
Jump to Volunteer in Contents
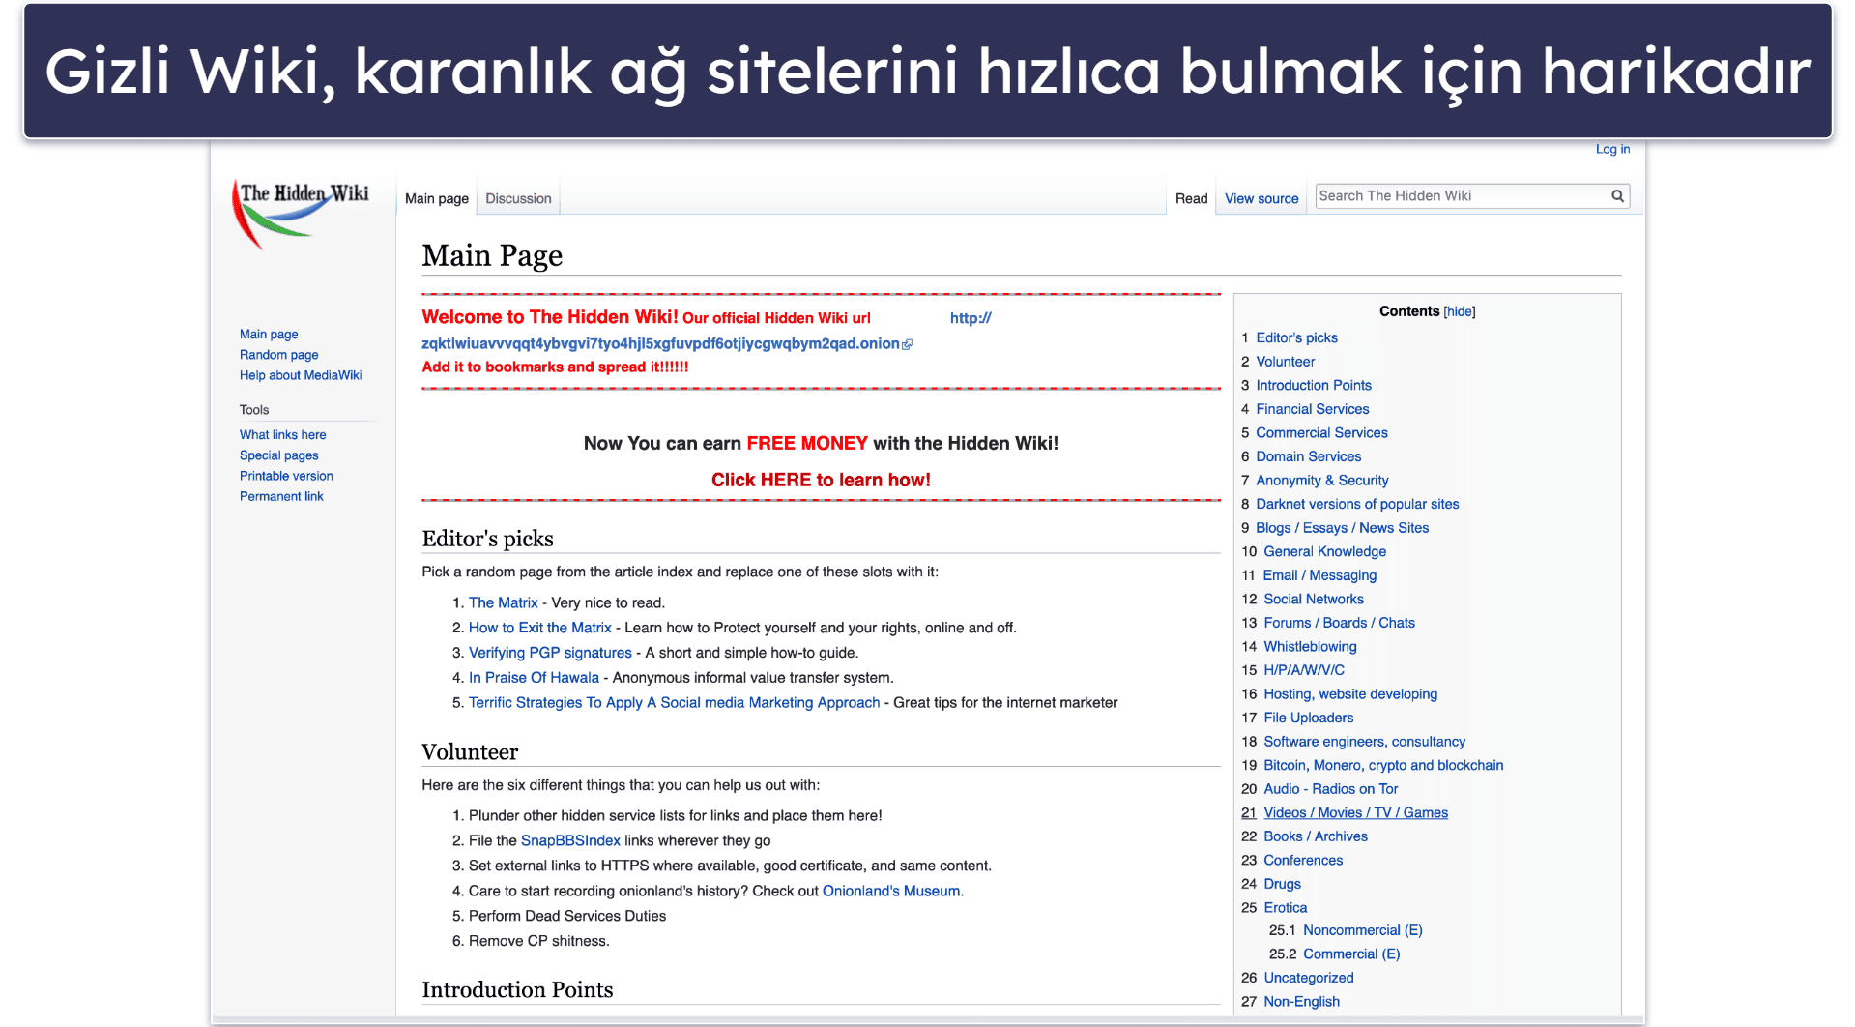1285,362
